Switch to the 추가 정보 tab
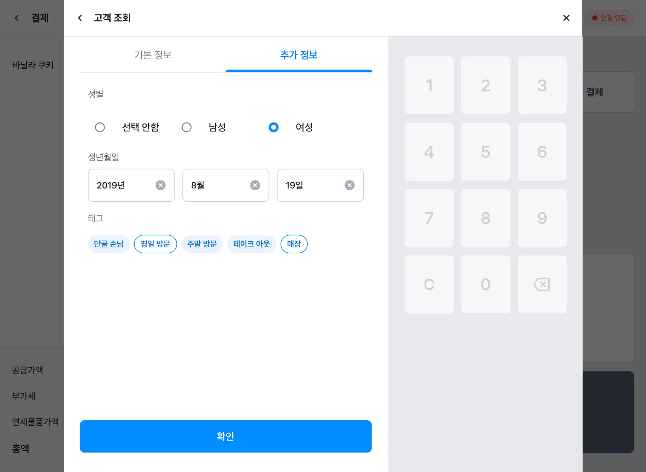This screenshot has width=646, height=472. click(299, 55)
